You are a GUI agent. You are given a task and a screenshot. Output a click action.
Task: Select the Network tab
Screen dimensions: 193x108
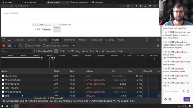55,40
